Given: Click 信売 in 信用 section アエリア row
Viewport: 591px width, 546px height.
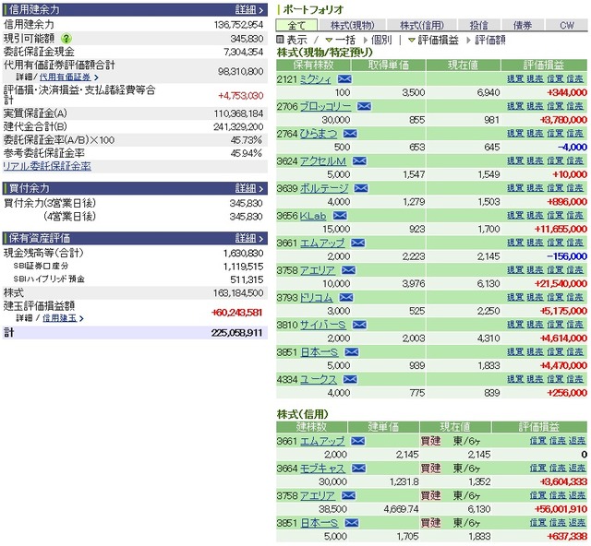Looking at the screenshot, I should [x=558, y=495].
